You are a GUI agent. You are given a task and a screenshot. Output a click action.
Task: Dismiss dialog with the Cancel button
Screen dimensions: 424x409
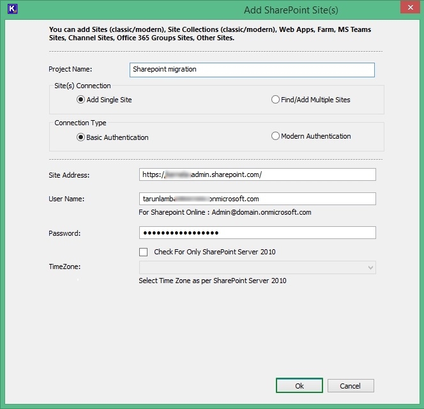pos(351,385)
